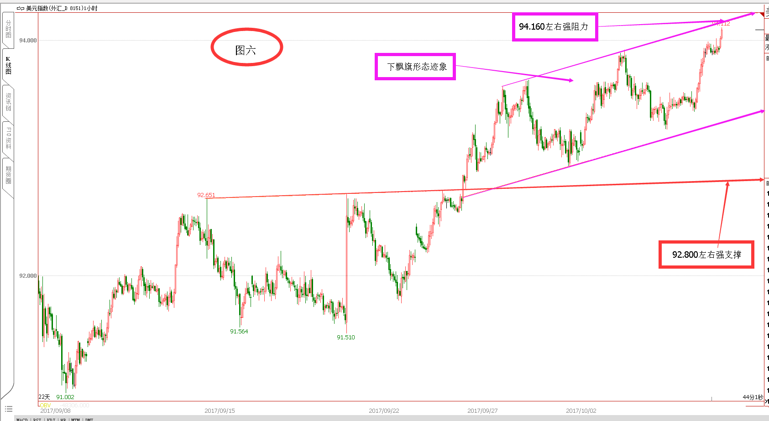This screenshot has height=421, width=769.
Task: Click the 2017/09/27 date label
Action: click(482, 411)
